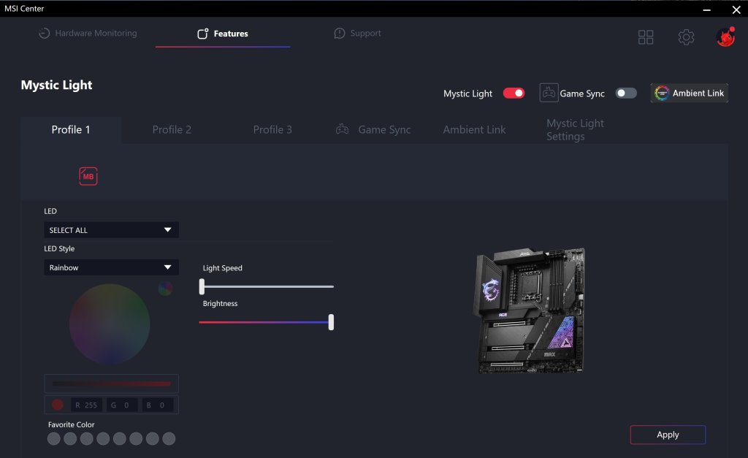Open the Game Sync profile tab

click(x=373, y=130)
